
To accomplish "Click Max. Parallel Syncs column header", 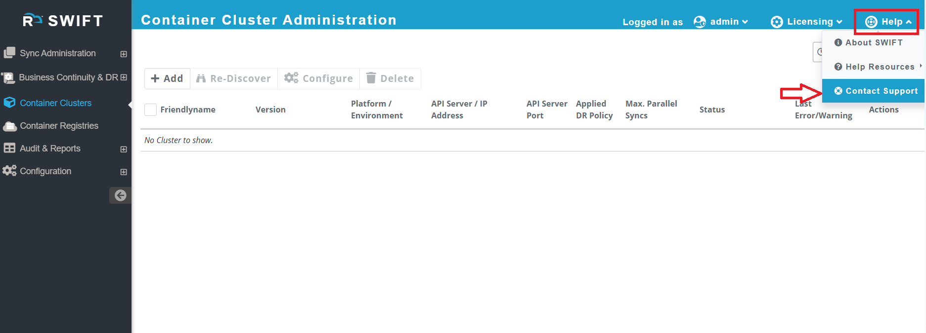I will (651, 110).
